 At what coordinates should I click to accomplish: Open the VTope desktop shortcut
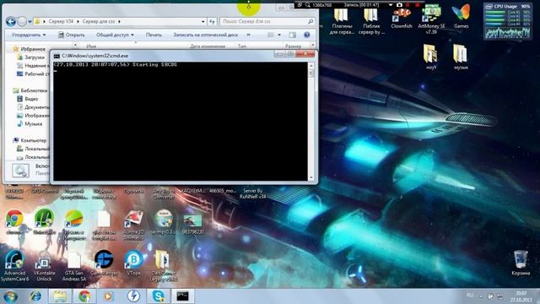pos(133,263)
